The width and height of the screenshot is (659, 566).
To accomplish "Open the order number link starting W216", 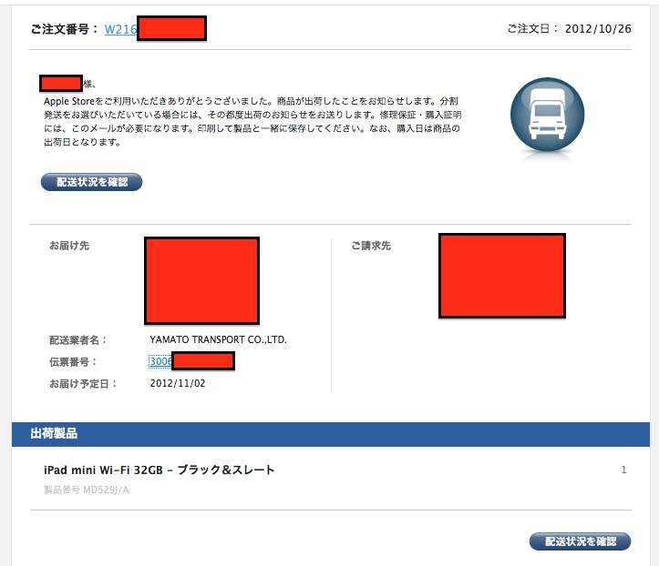I will pyautogui.click(x=119, y=29).
